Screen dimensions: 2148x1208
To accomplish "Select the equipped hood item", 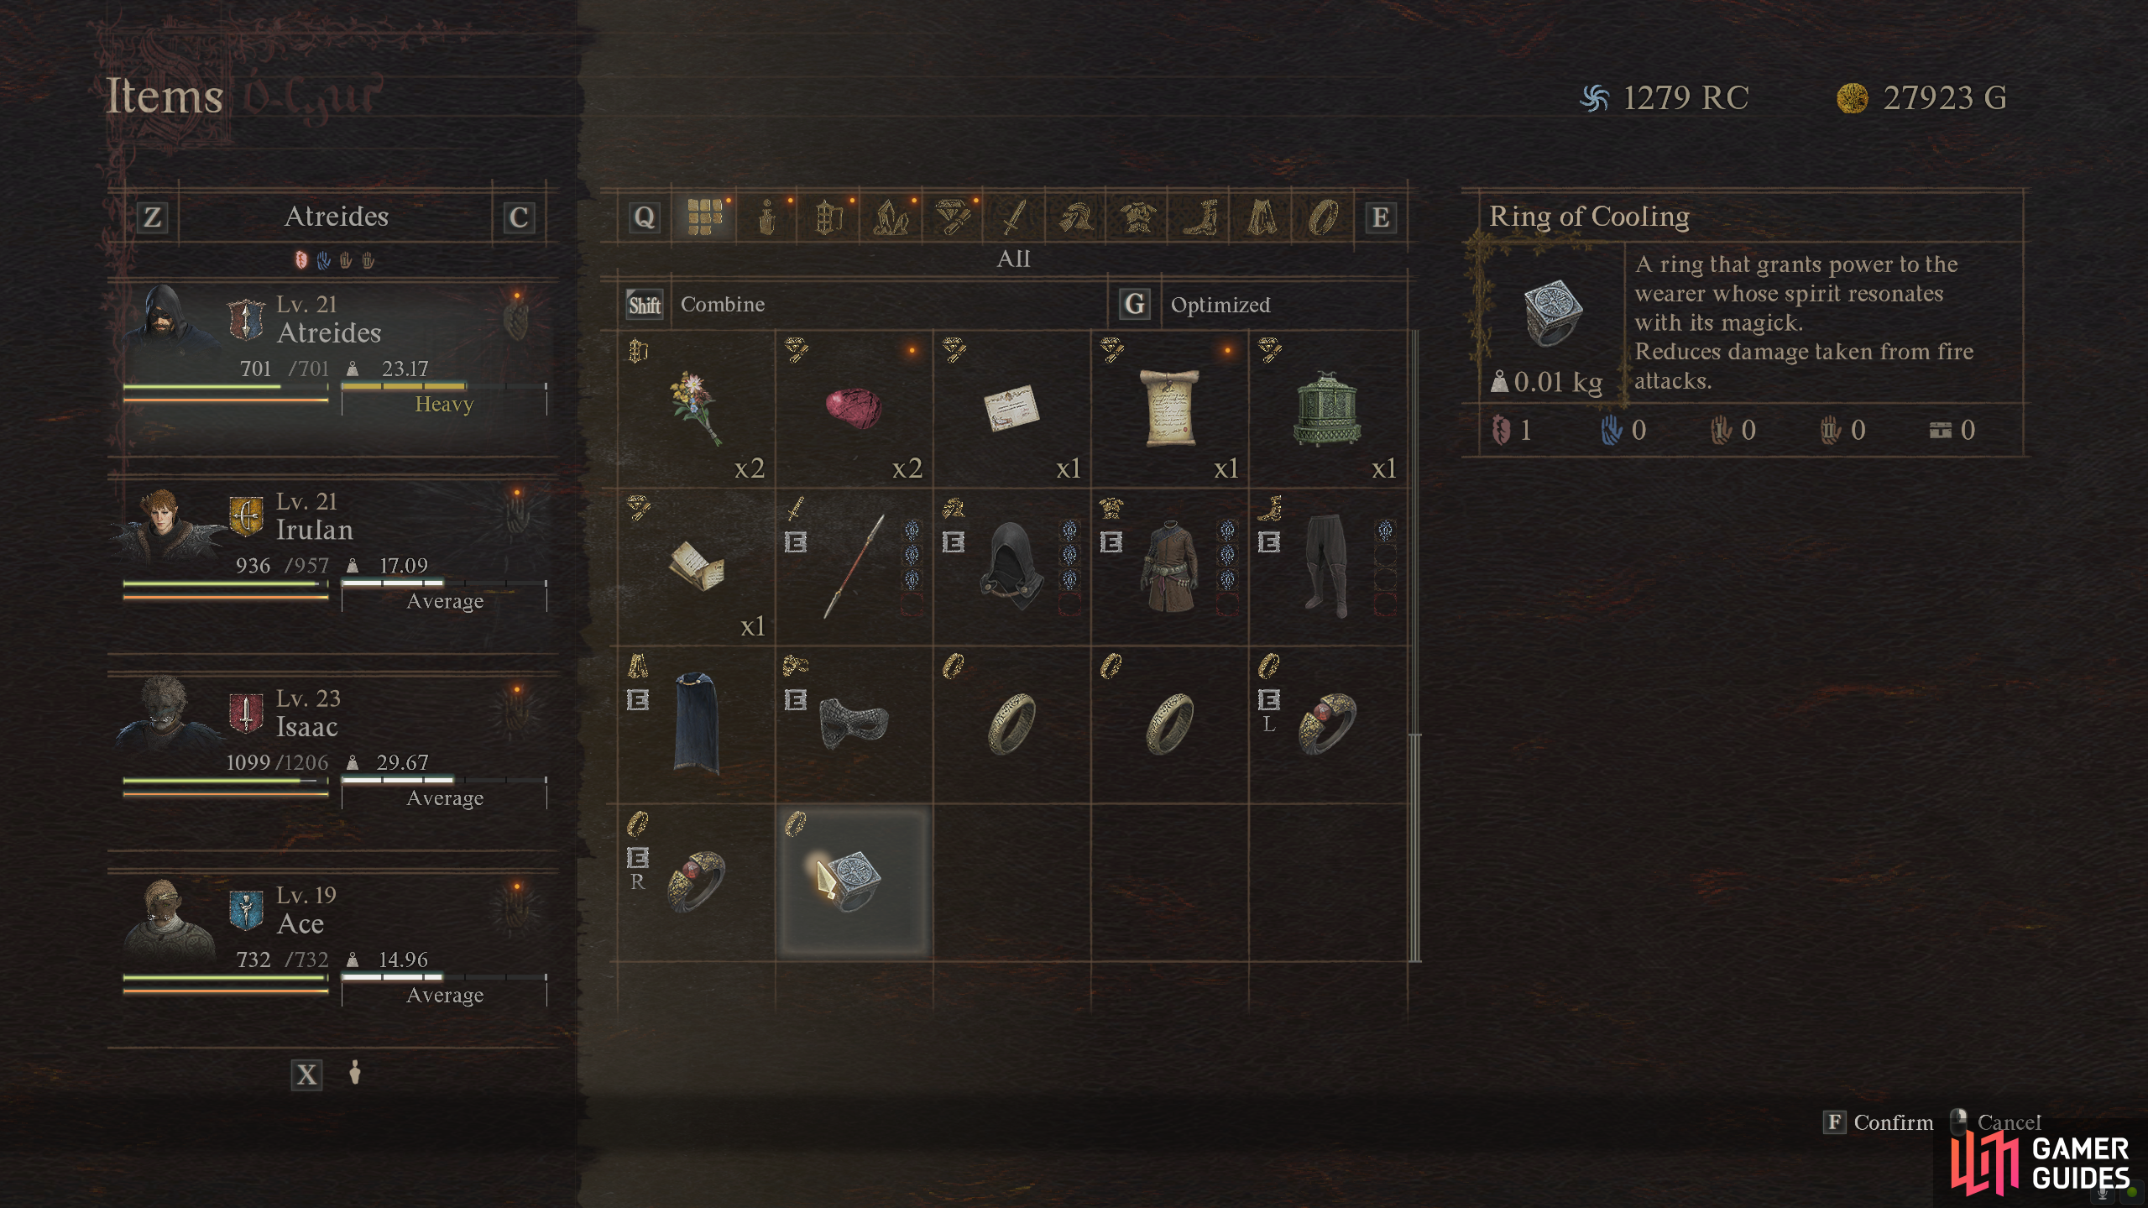I will point(1011,567).
